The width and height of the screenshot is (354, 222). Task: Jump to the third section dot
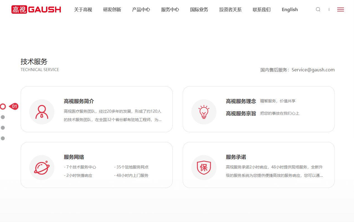tap(3, 128)
